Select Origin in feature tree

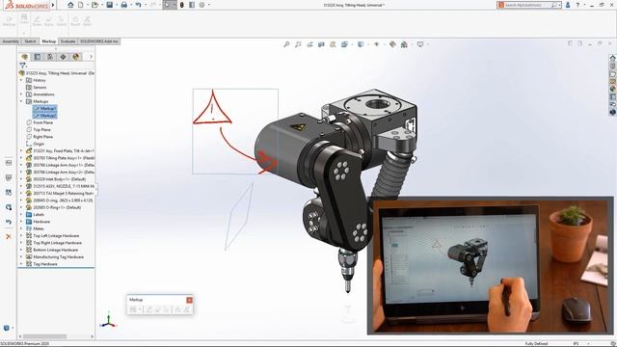click(x=35, y=144)
